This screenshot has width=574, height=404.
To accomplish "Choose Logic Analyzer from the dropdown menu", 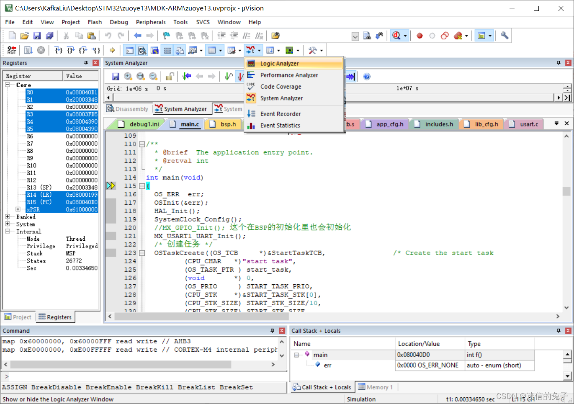I will click(x=294, y=64).
